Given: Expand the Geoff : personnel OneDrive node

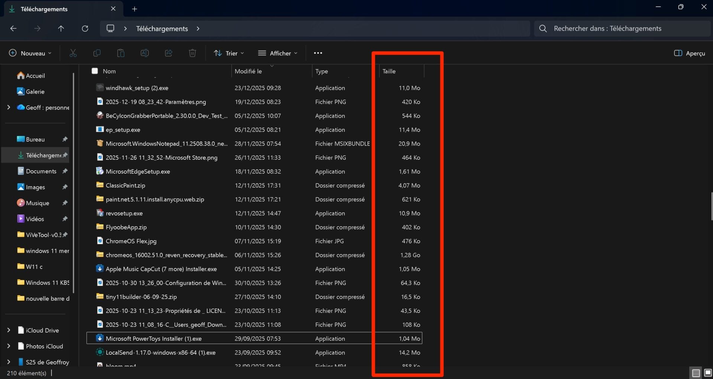Looking at the screenshot, I should click(x=9, y=107).
